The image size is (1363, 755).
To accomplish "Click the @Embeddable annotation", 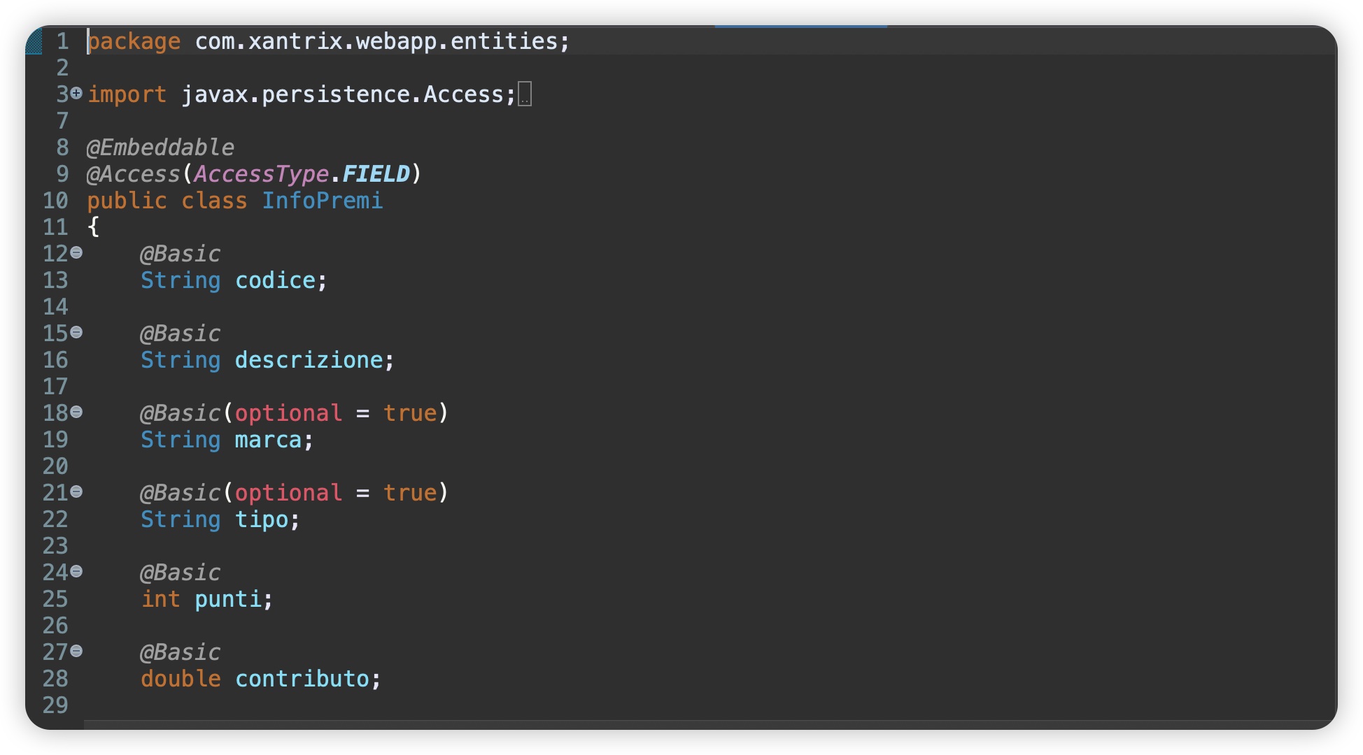I will pos(160,148).
